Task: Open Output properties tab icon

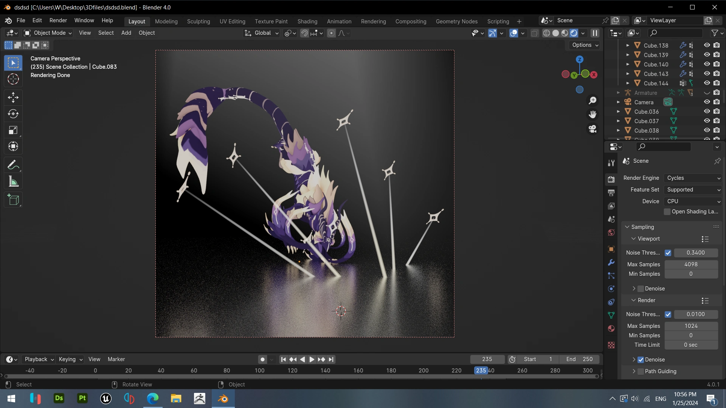Action: 611,193
